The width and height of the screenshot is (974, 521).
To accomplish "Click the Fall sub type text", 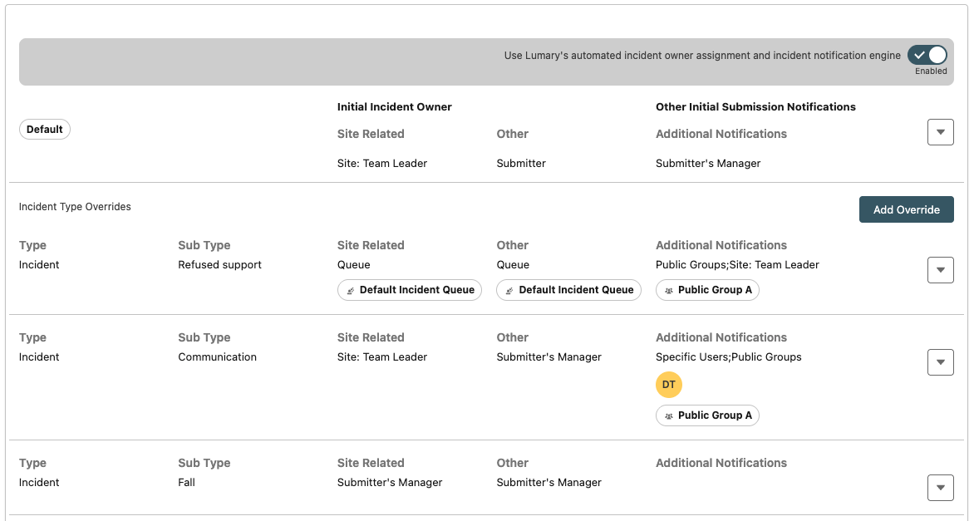I will pos(186,483).
